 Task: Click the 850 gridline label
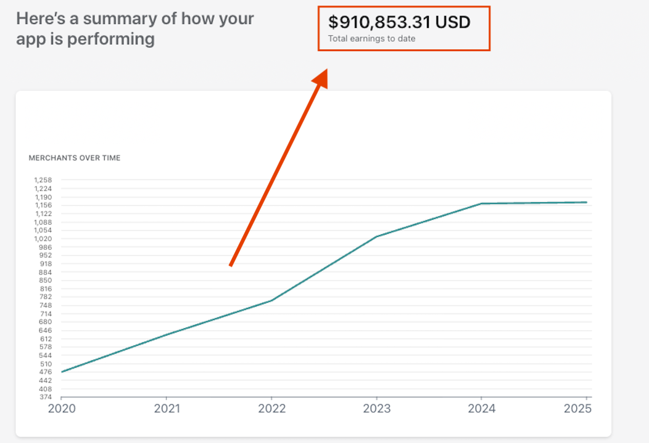pyautogui.click(x=46, y=280)
